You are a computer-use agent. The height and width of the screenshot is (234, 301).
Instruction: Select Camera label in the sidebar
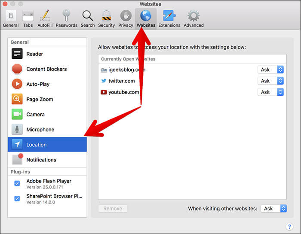pos(36,114)
